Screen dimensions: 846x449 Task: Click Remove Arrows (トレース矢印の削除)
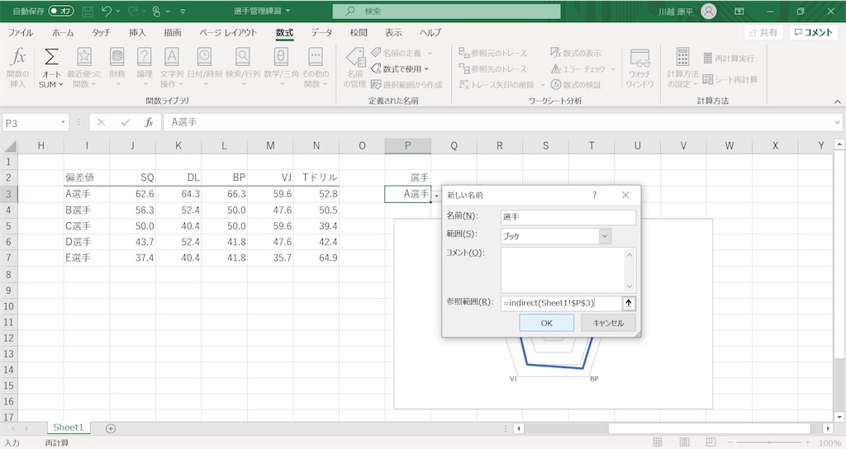click(x=497, y=85)
